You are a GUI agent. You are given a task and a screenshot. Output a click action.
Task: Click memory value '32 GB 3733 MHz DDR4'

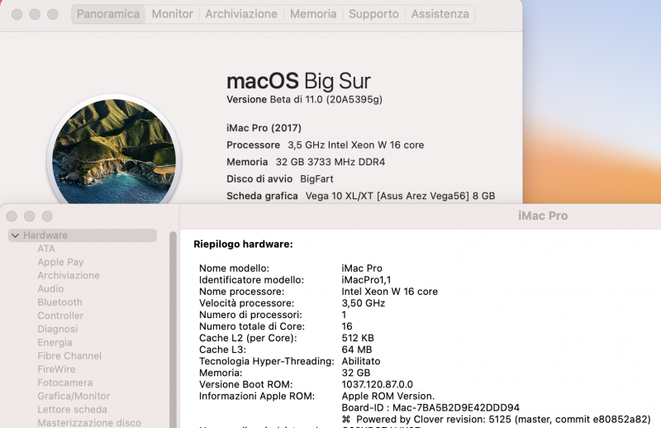click(x=330, y=162)
